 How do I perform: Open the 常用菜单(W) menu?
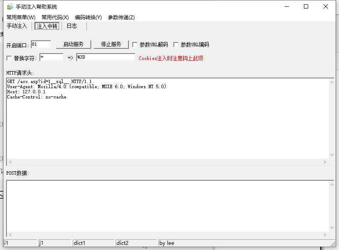[x=21, y=17]
